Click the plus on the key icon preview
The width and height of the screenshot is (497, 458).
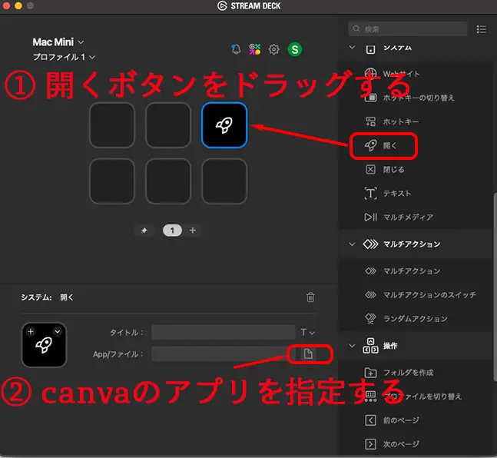pos(31,332)
